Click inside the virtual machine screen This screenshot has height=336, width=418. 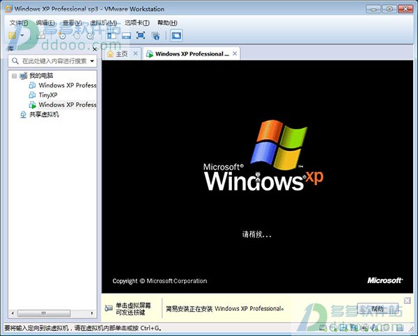click(x=257, y=177)
